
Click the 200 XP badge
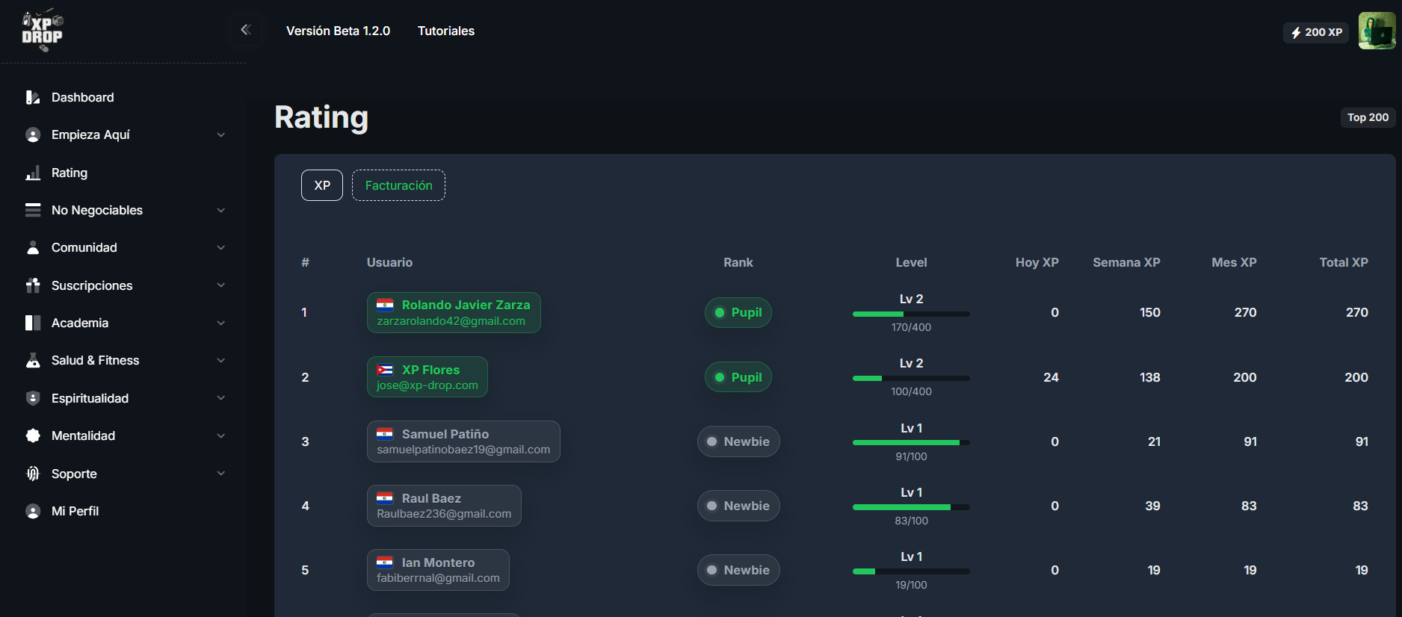tap(1316, 32)
